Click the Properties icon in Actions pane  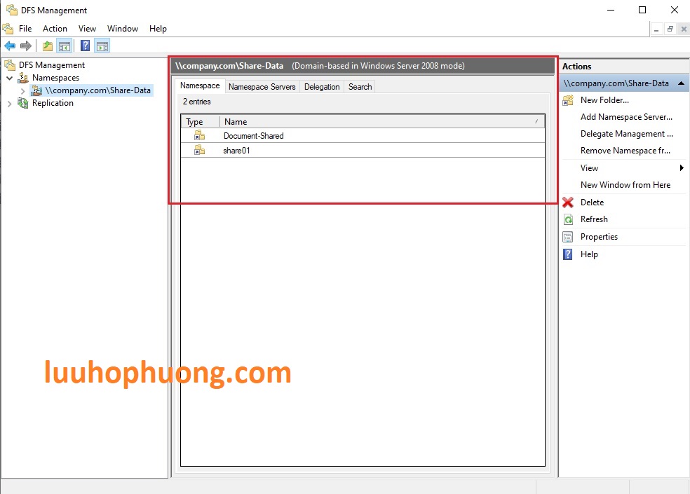tap(567, 237)
